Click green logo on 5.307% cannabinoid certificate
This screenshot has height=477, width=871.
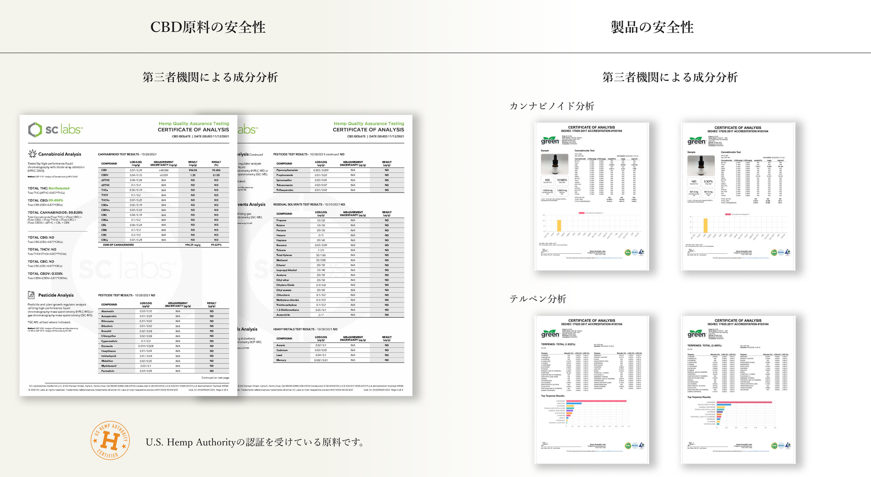click(696, 141)
